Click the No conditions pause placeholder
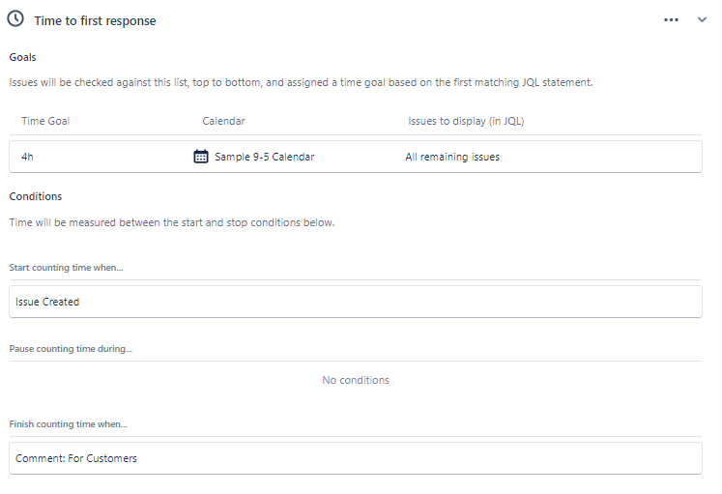This screenshot has height=494, width=722. point(356,380)
